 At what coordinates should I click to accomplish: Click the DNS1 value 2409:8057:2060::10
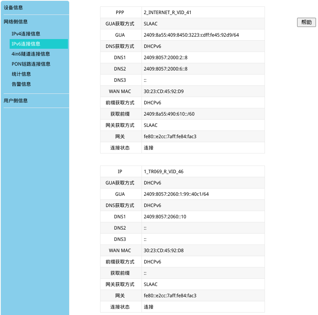165,217
